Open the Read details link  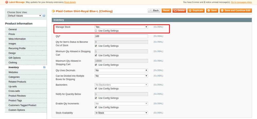(x=70, y=2)
